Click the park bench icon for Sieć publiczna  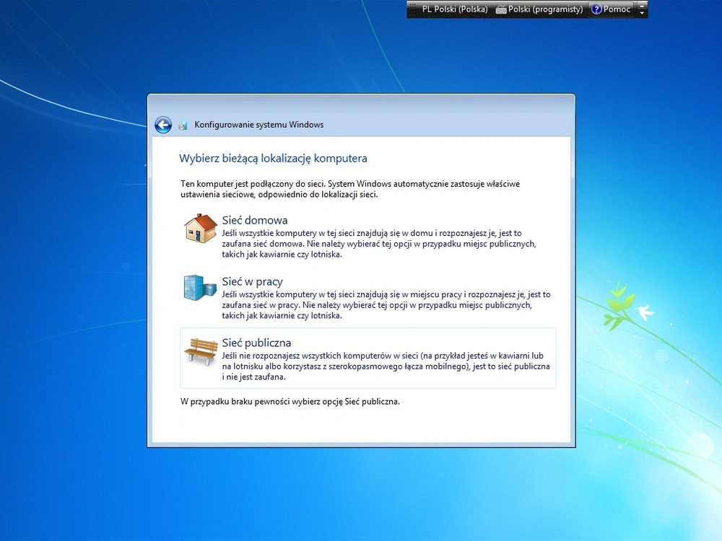click(x=201, y=351)
